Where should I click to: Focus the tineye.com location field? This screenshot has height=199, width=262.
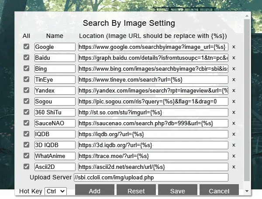click(153, 79)
